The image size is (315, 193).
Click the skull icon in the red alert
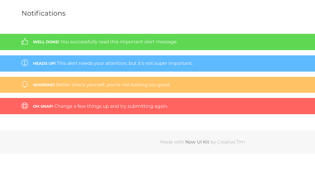(x=25, y=106)
